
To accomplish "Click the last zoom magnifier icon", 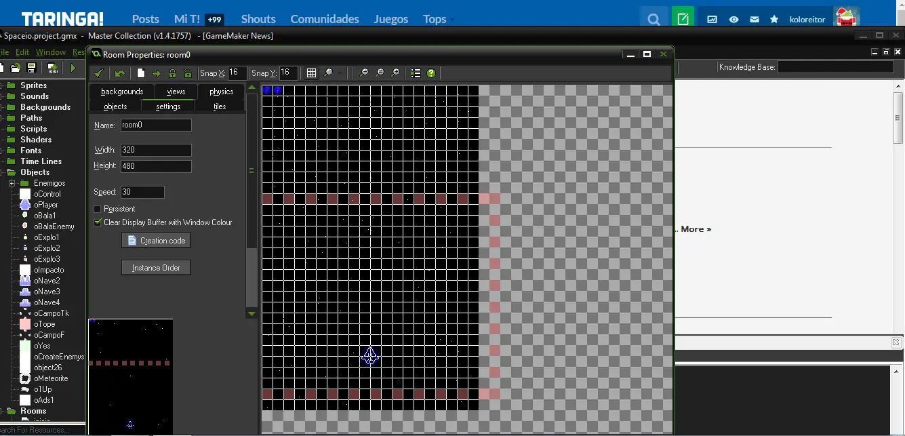I will pyautogui.click(x=395, y=73).
